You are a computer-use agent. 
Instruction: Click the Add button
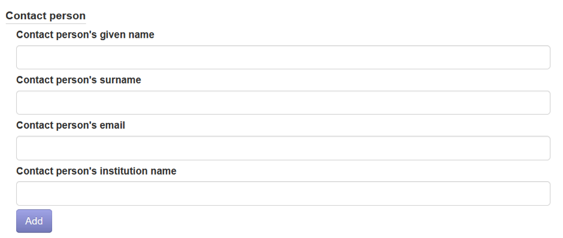(34, 221)
